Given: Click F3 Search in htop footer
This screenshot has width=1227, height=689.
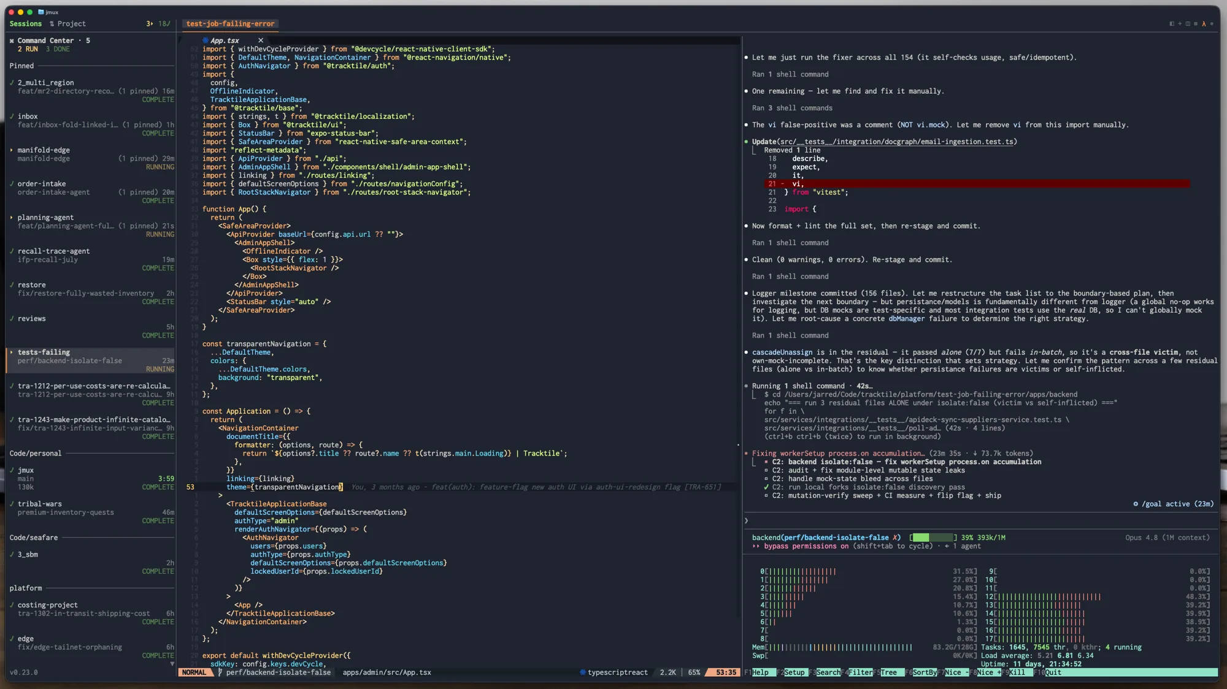Looking at the screenshot, I should [x=823, y=672].
